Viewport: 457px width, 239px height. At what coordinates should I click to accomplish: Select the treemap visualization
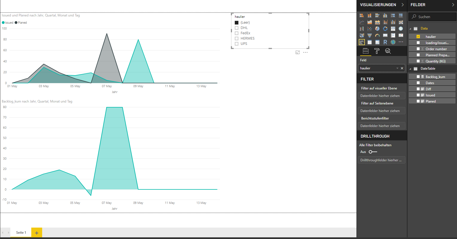393,29
